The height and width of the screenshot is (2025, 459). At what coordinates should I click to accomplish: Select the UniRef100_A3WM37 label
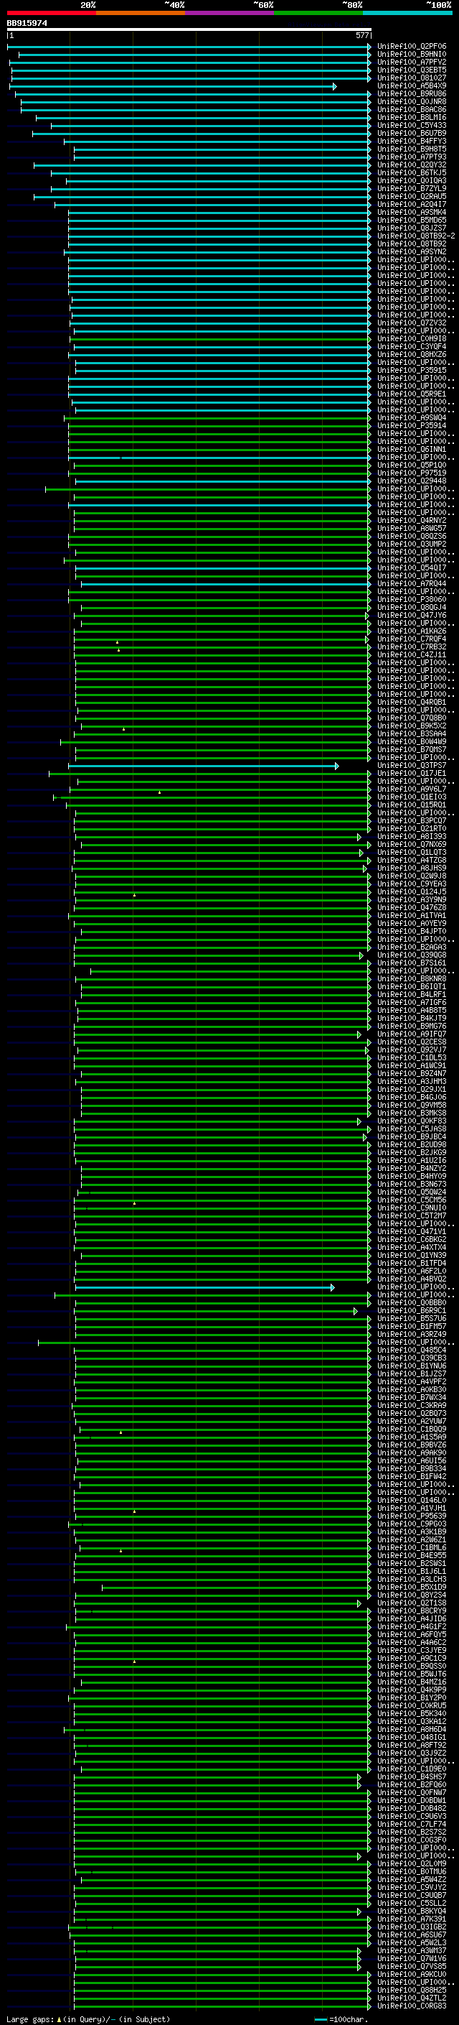(412, 1950)
